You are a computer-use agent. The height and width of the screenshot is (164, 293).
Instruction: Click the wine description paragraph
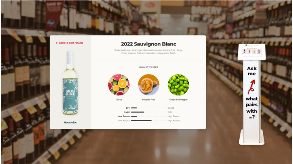tap(149, 52)
